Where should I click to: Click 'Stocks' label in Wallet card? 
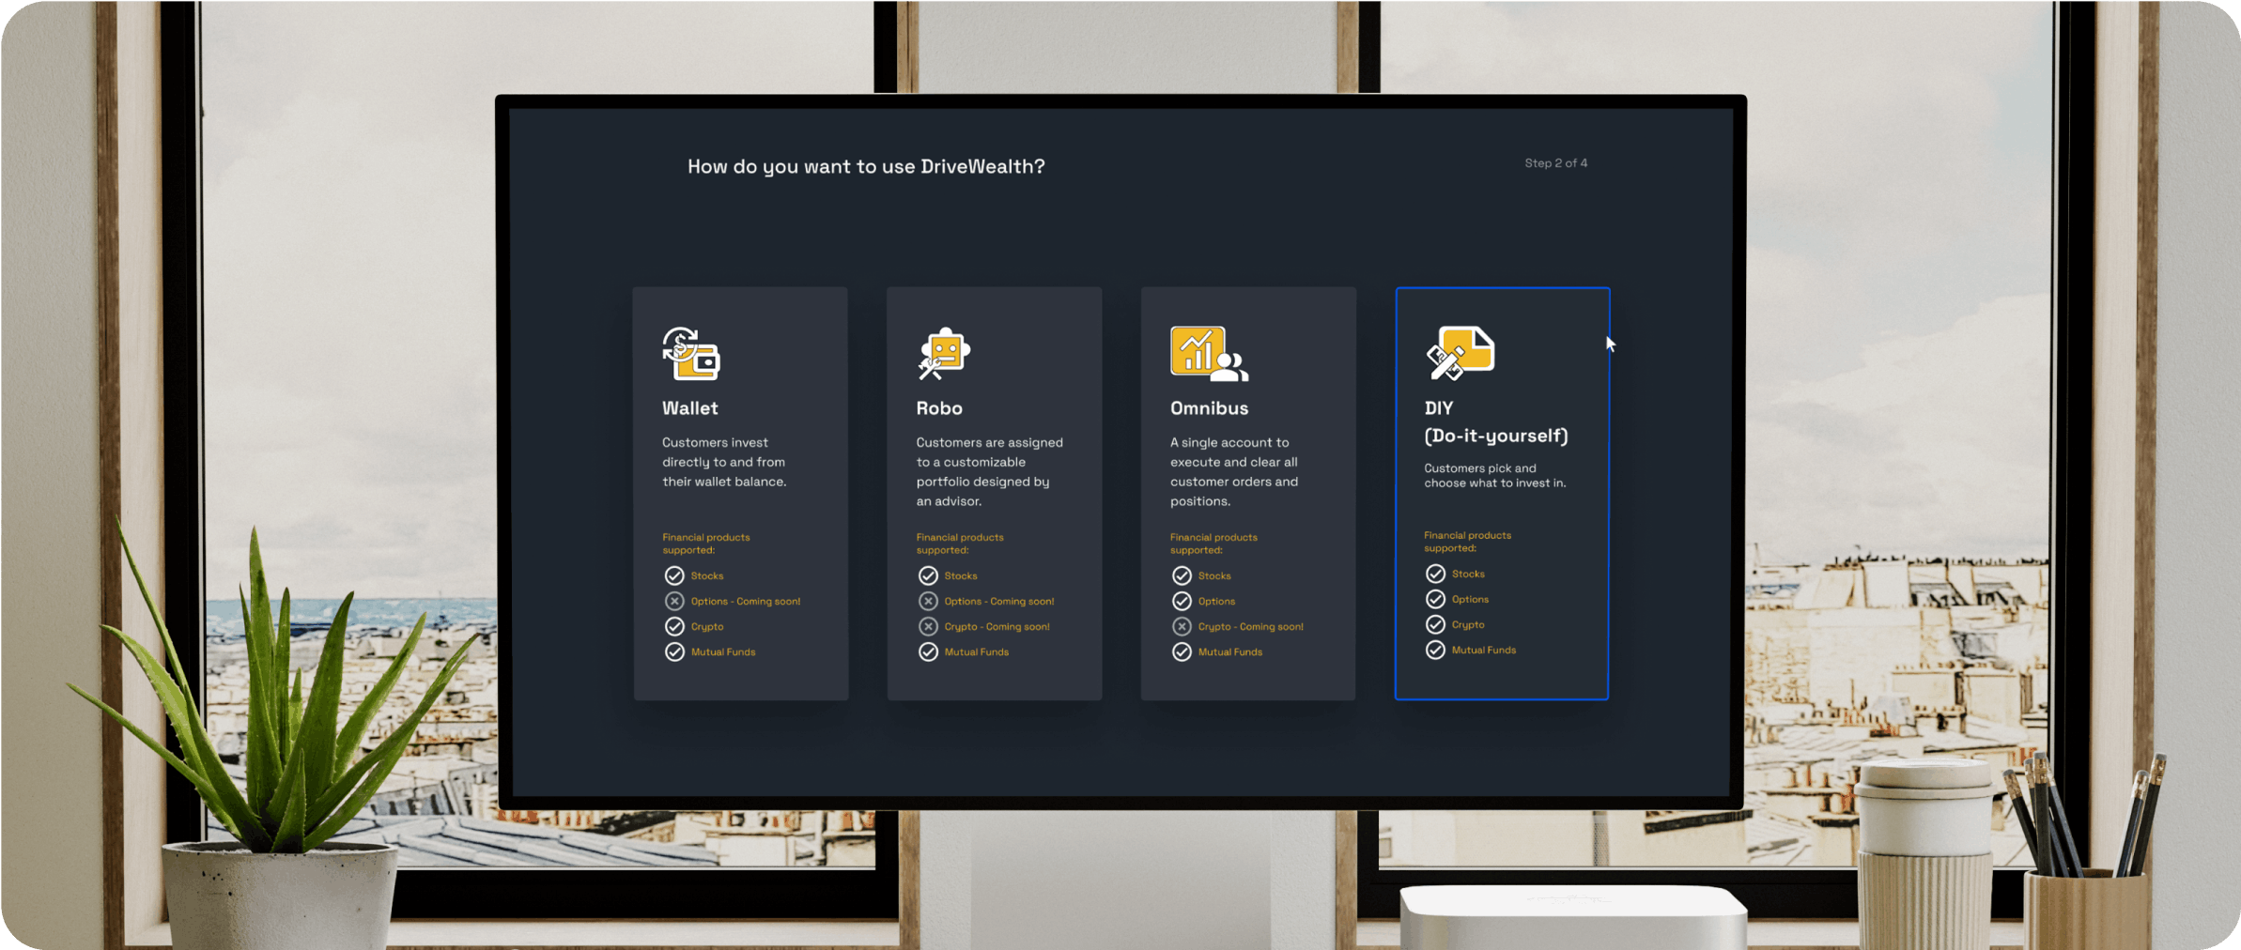707,576
